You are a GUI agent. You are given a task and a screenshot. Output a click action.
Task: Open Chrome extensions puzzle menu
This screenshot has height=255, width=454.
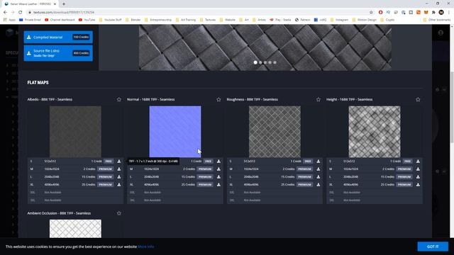[x=433, y=13]
